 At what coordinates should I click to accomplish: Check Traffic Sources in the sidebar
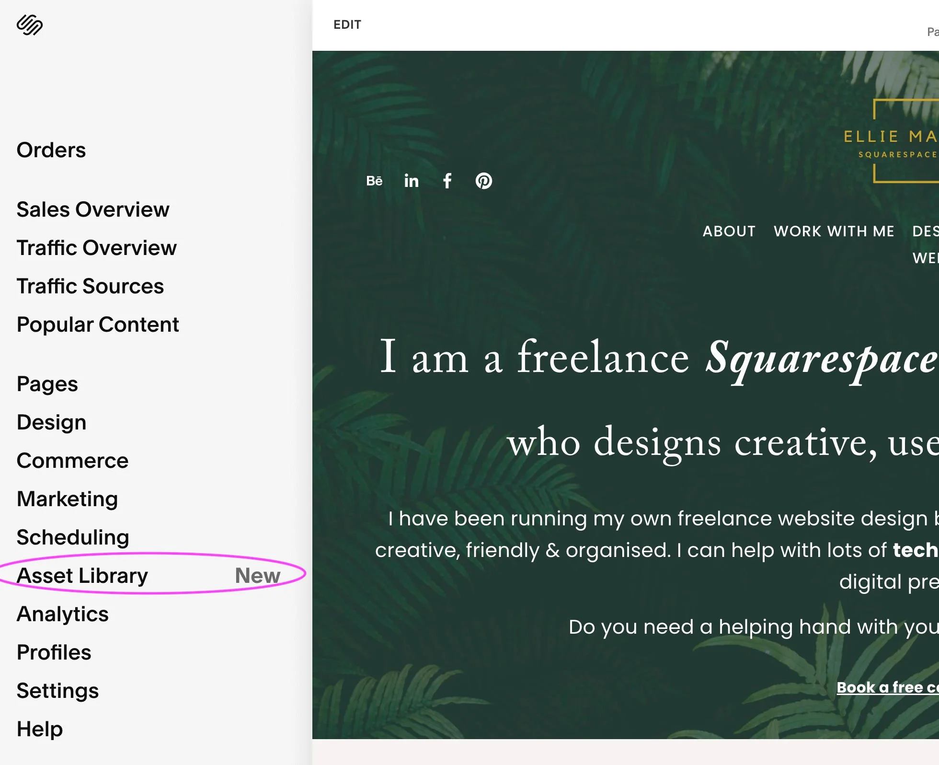(x=90, y=286)
